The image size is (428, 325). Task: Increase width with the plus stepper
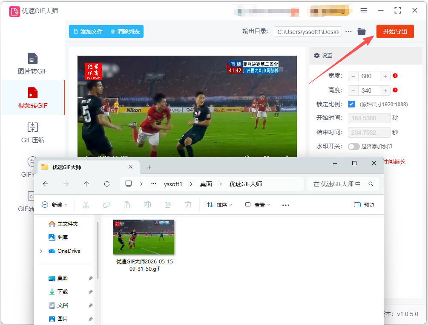click(385, 76)
